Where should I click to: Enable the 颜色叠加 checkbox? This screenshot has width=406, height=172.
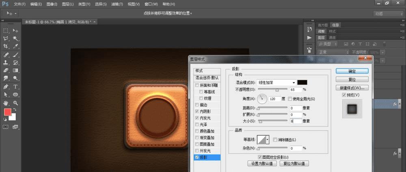197,131
